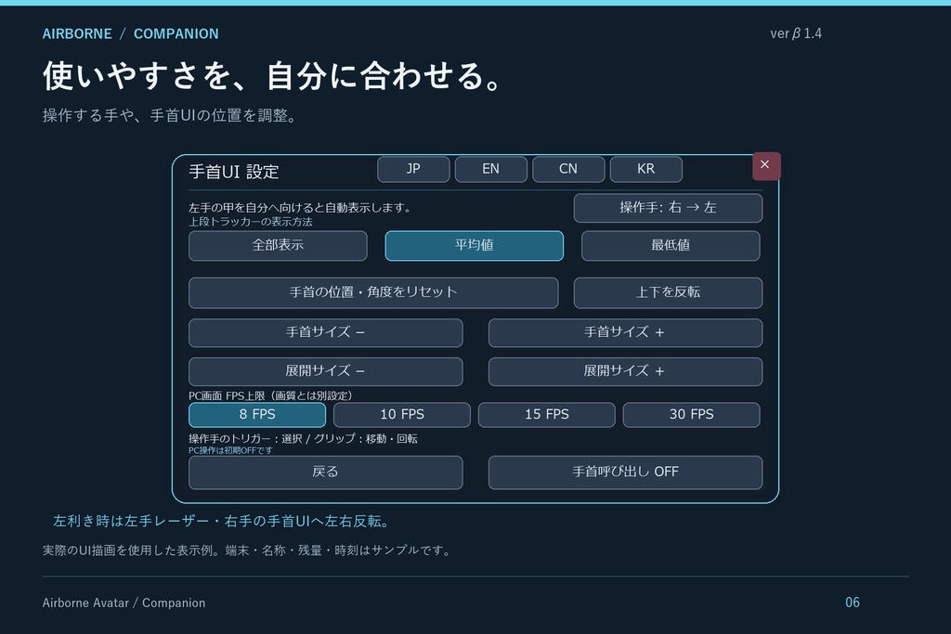Click 操作する手や、手首UIの位置を調整。 subtitle
This screenshot has height=634, width=951.
pos(171,115)
